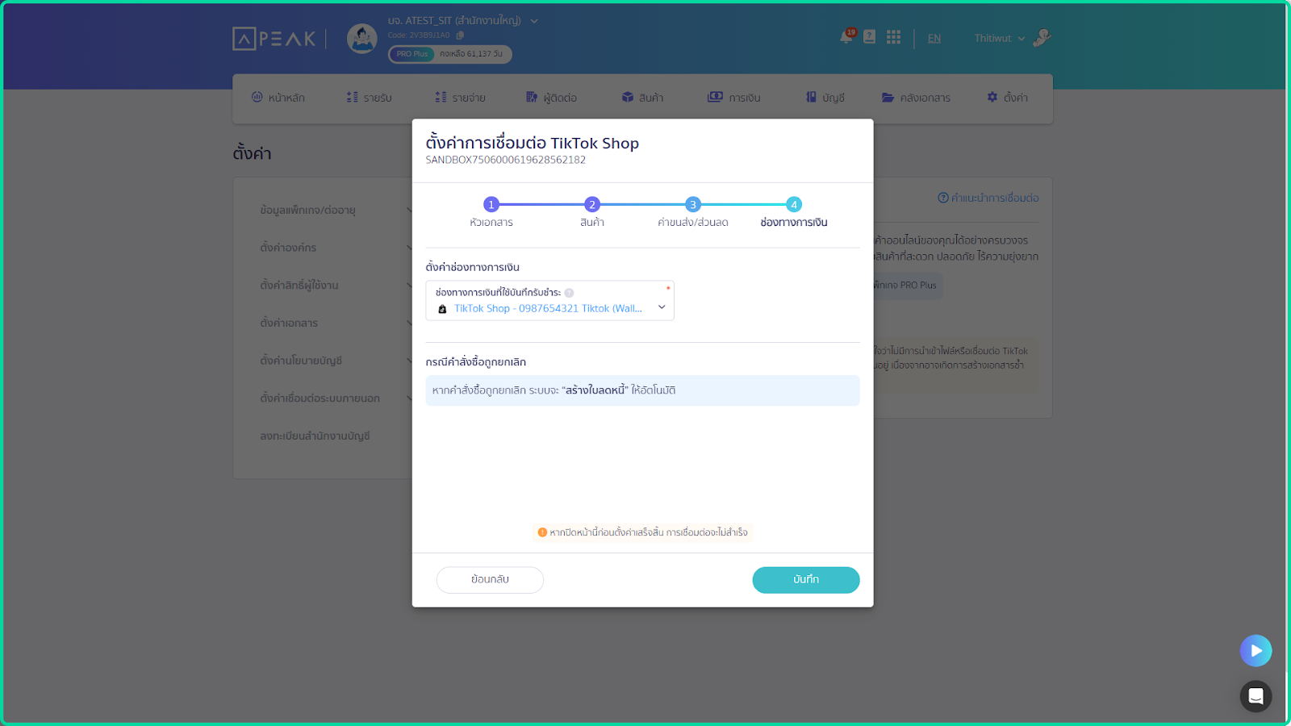
Task: Click the folder icon beside คลังเอกสาร
Action: 888,97
